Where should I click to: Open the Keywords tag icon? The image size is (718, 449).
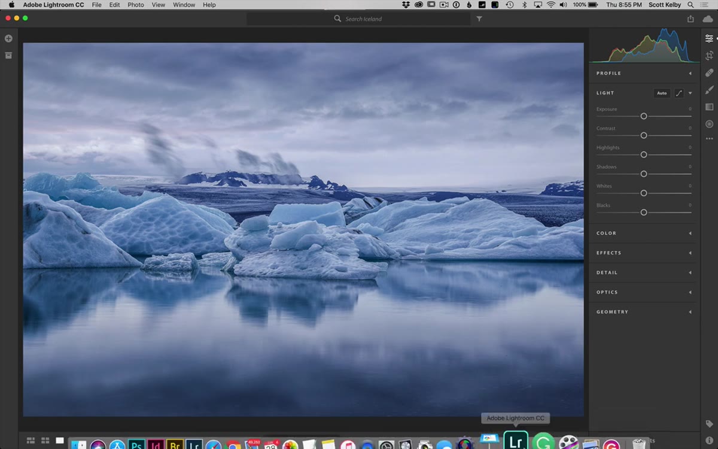tap(709, 424)
